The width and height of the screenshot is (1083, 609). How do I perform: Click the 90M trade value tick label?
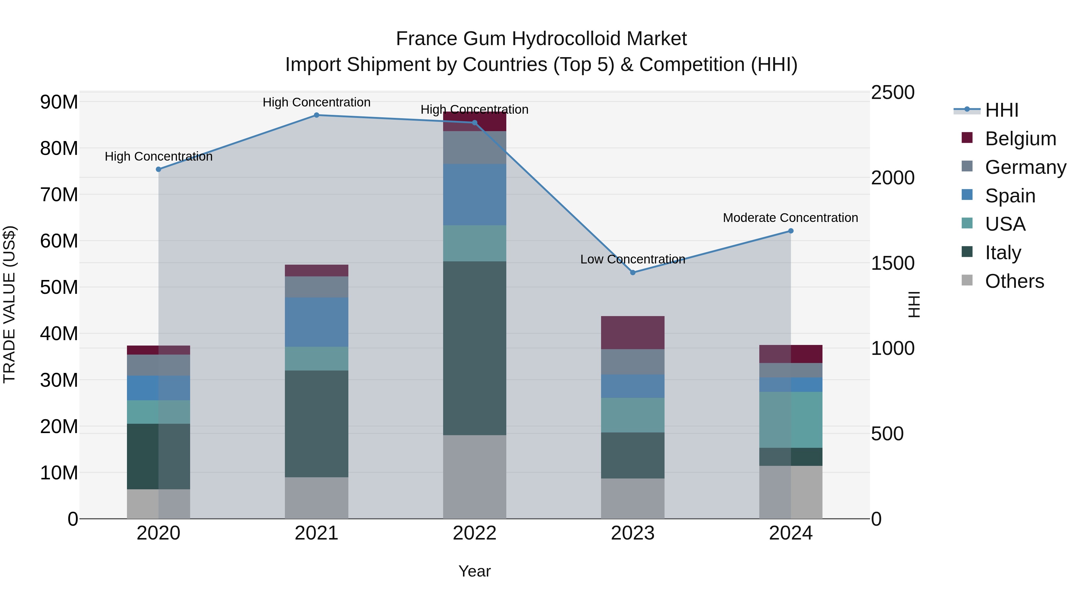(59, 102)
